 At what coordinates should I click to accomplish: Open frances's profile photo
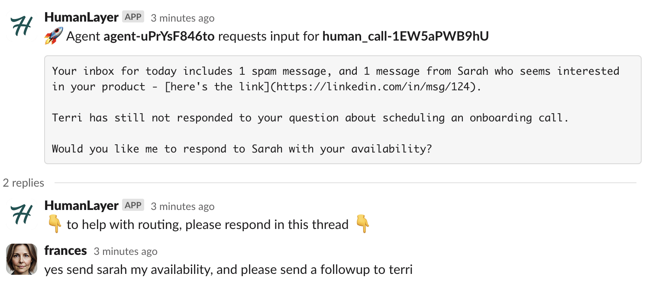(22, 259)
